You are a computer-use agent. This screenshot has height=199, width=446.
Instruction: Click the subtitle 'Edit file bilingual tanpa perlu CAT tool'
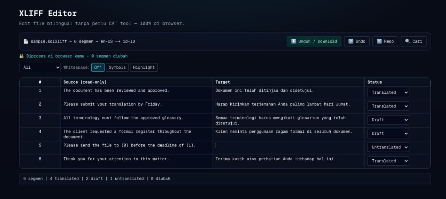(75, 24)
